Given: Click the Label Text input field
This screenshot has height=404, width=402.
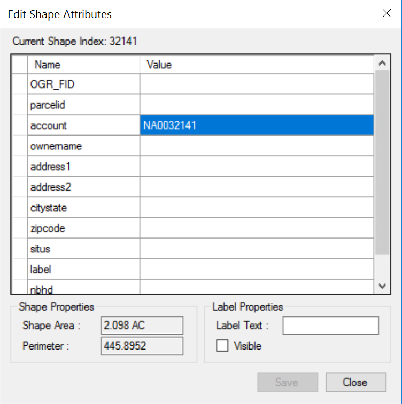Looking at the screenshot, I should pos(330,325).
